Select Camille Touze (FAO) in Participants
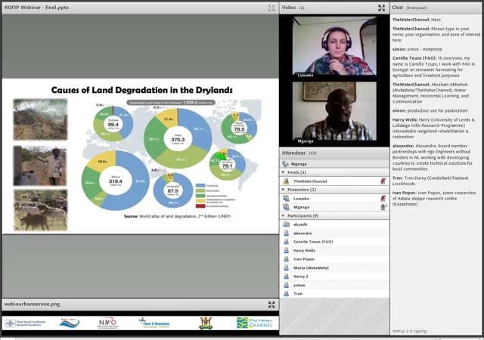484x340 pixels. click(334, 242)
